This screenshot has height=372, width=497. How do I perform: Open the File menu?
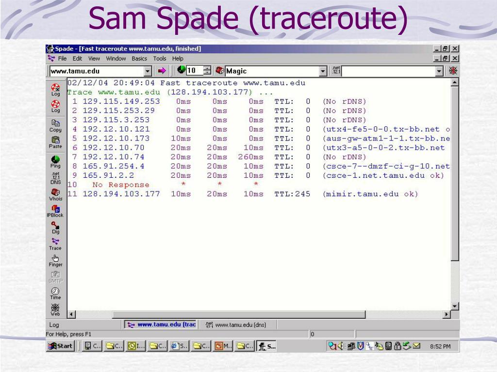pyautogui.click(x=62, y=59)
